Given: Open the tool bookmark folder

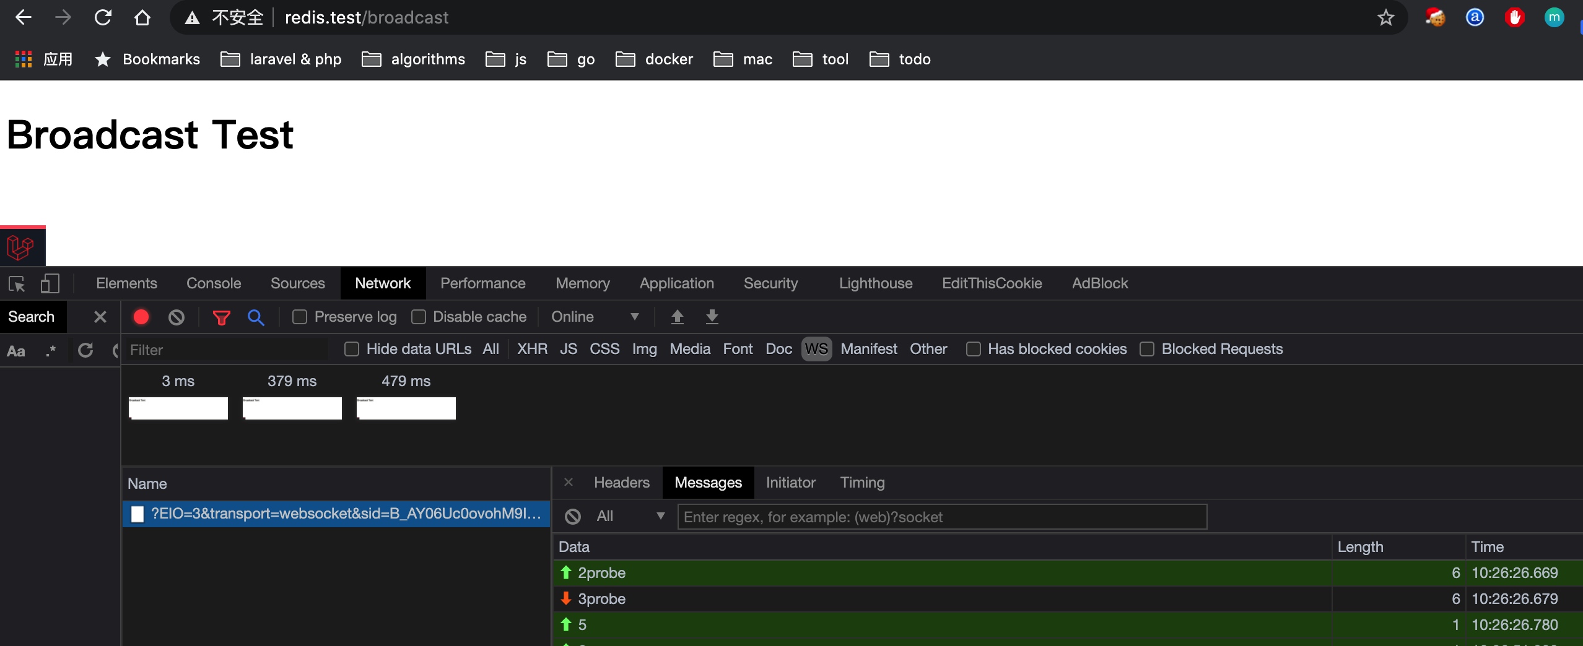Looking at the screenshot, I should click(x=821, y=59).
